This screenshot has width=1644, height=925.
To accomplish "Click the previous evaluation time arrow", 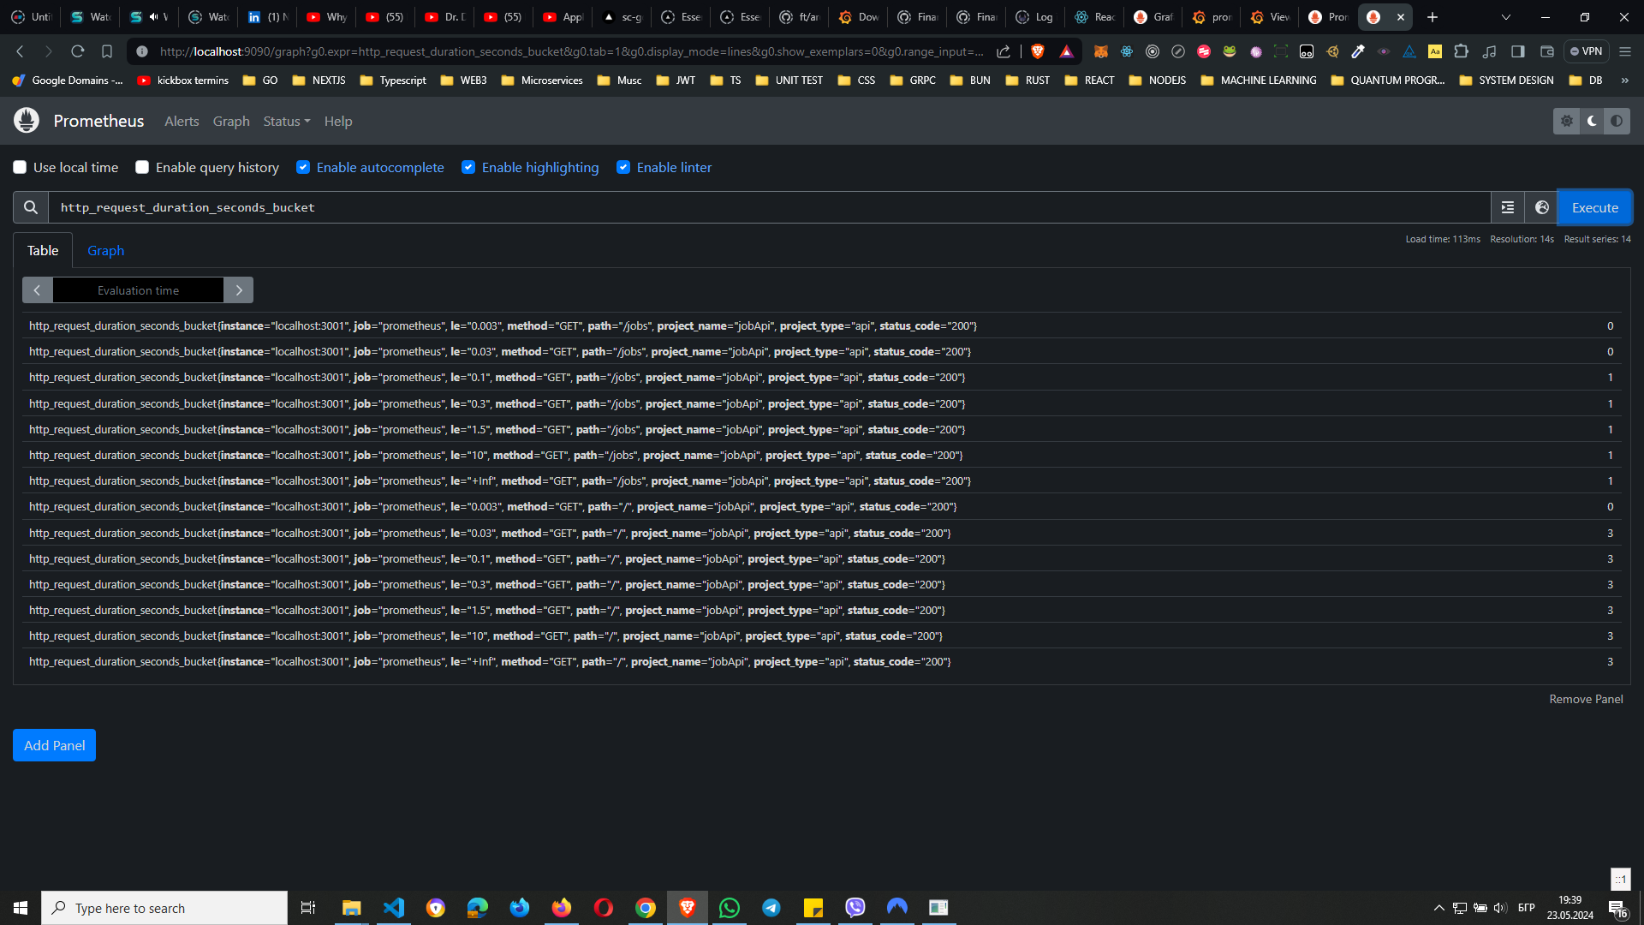I will [38, 290].
